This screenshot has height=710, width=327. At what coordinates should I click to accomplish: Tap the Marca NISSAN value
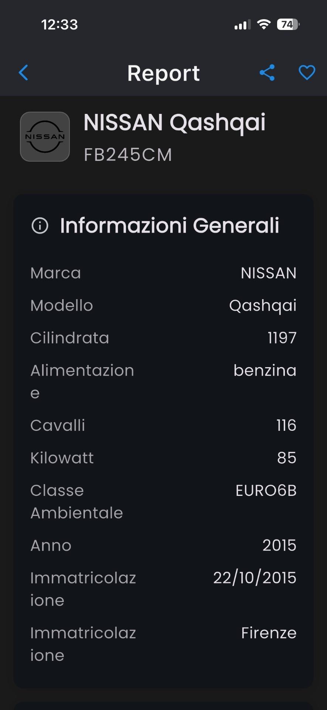pos(269,273)
